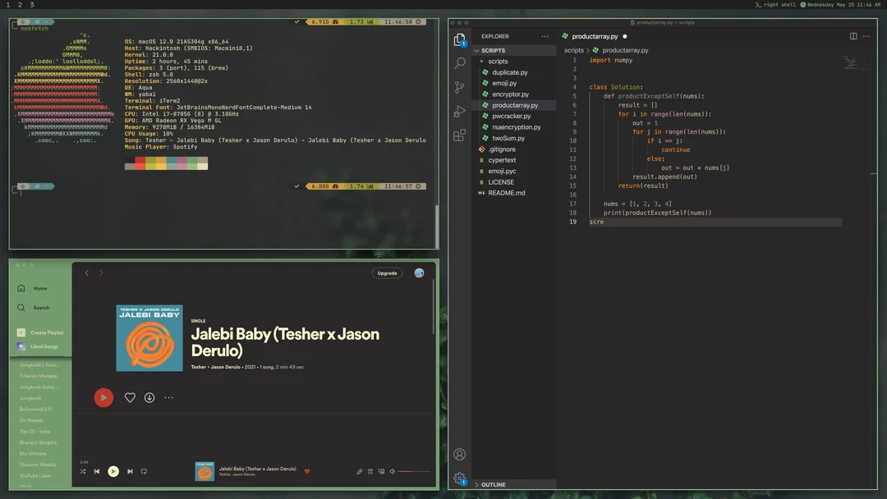Open the Source Control panel
Screen dimensions: 887x499
[x=460, y=88]
